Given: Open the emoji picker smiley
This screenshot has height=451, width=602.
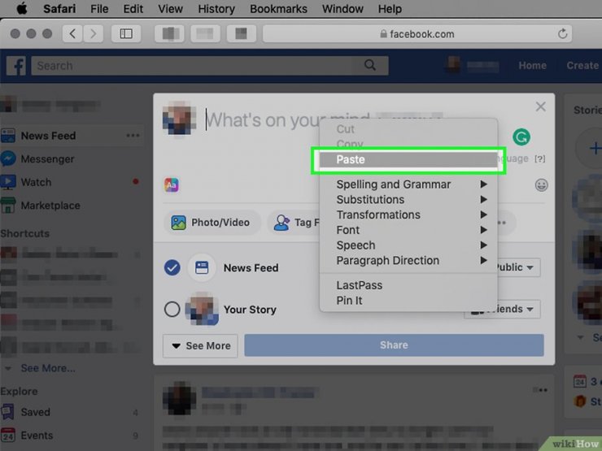Looking at the screenshot, I should pos(541,185).
